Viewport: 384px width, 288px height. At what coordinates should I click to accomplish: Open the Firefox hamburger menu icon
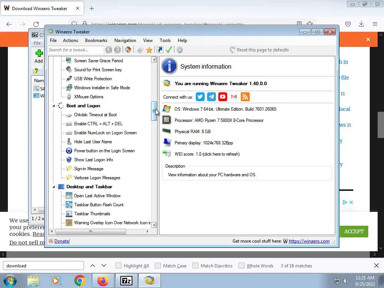[375, 24]
